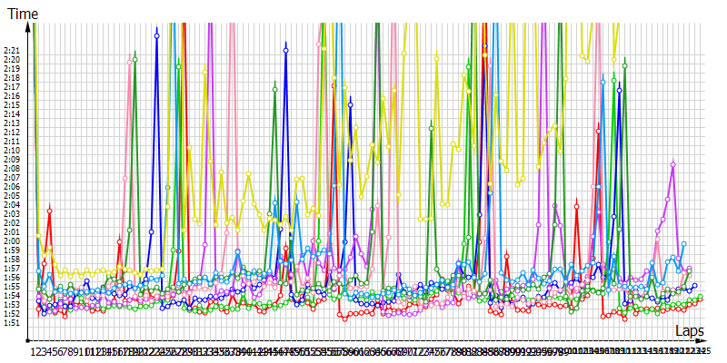Click the last light blue data point

click(683, 243)
